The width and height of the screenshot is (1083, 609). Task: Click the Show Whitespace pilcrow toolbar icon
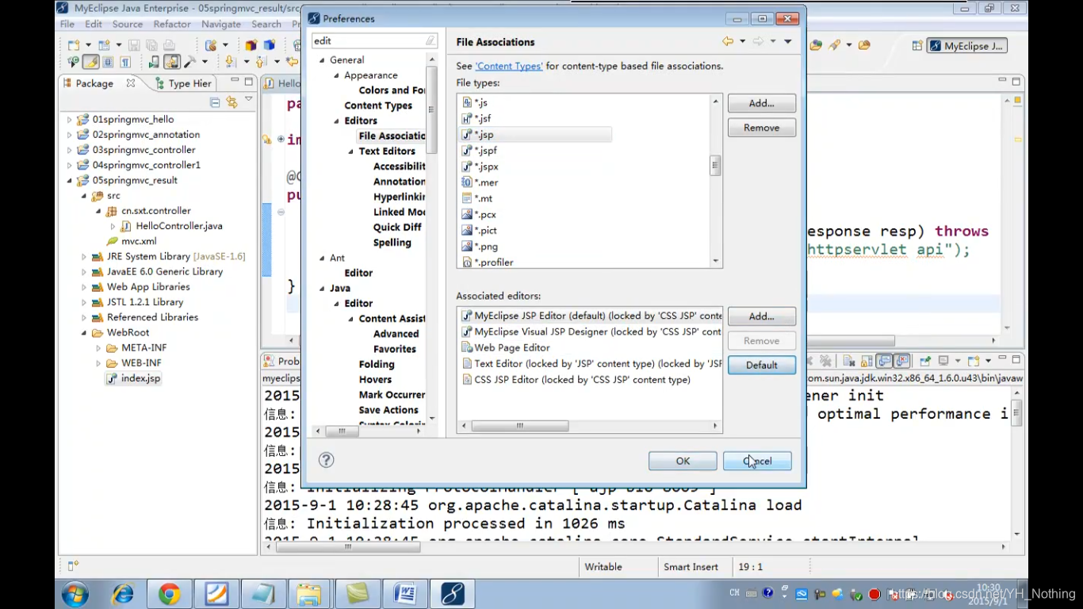(126, 62)
